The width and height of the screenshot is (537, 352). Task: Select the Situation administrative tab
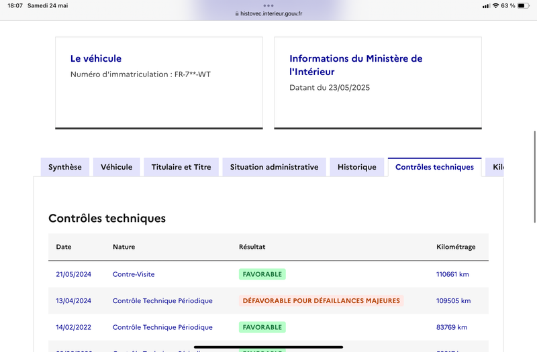[x=274, y=167]
